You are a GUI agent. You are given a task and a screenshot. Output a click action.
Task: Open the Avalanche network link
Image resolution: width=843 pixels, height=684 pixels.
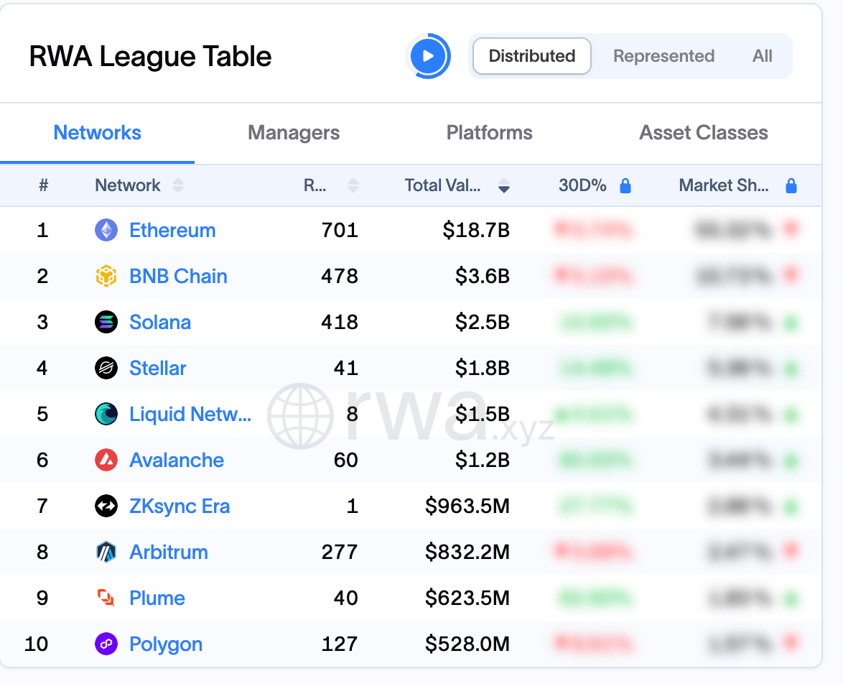pyautogui.click(x=177, y=460)
